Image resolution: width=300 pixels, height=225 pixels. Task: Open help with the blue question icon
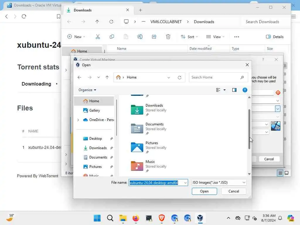(x=245, y=90)
